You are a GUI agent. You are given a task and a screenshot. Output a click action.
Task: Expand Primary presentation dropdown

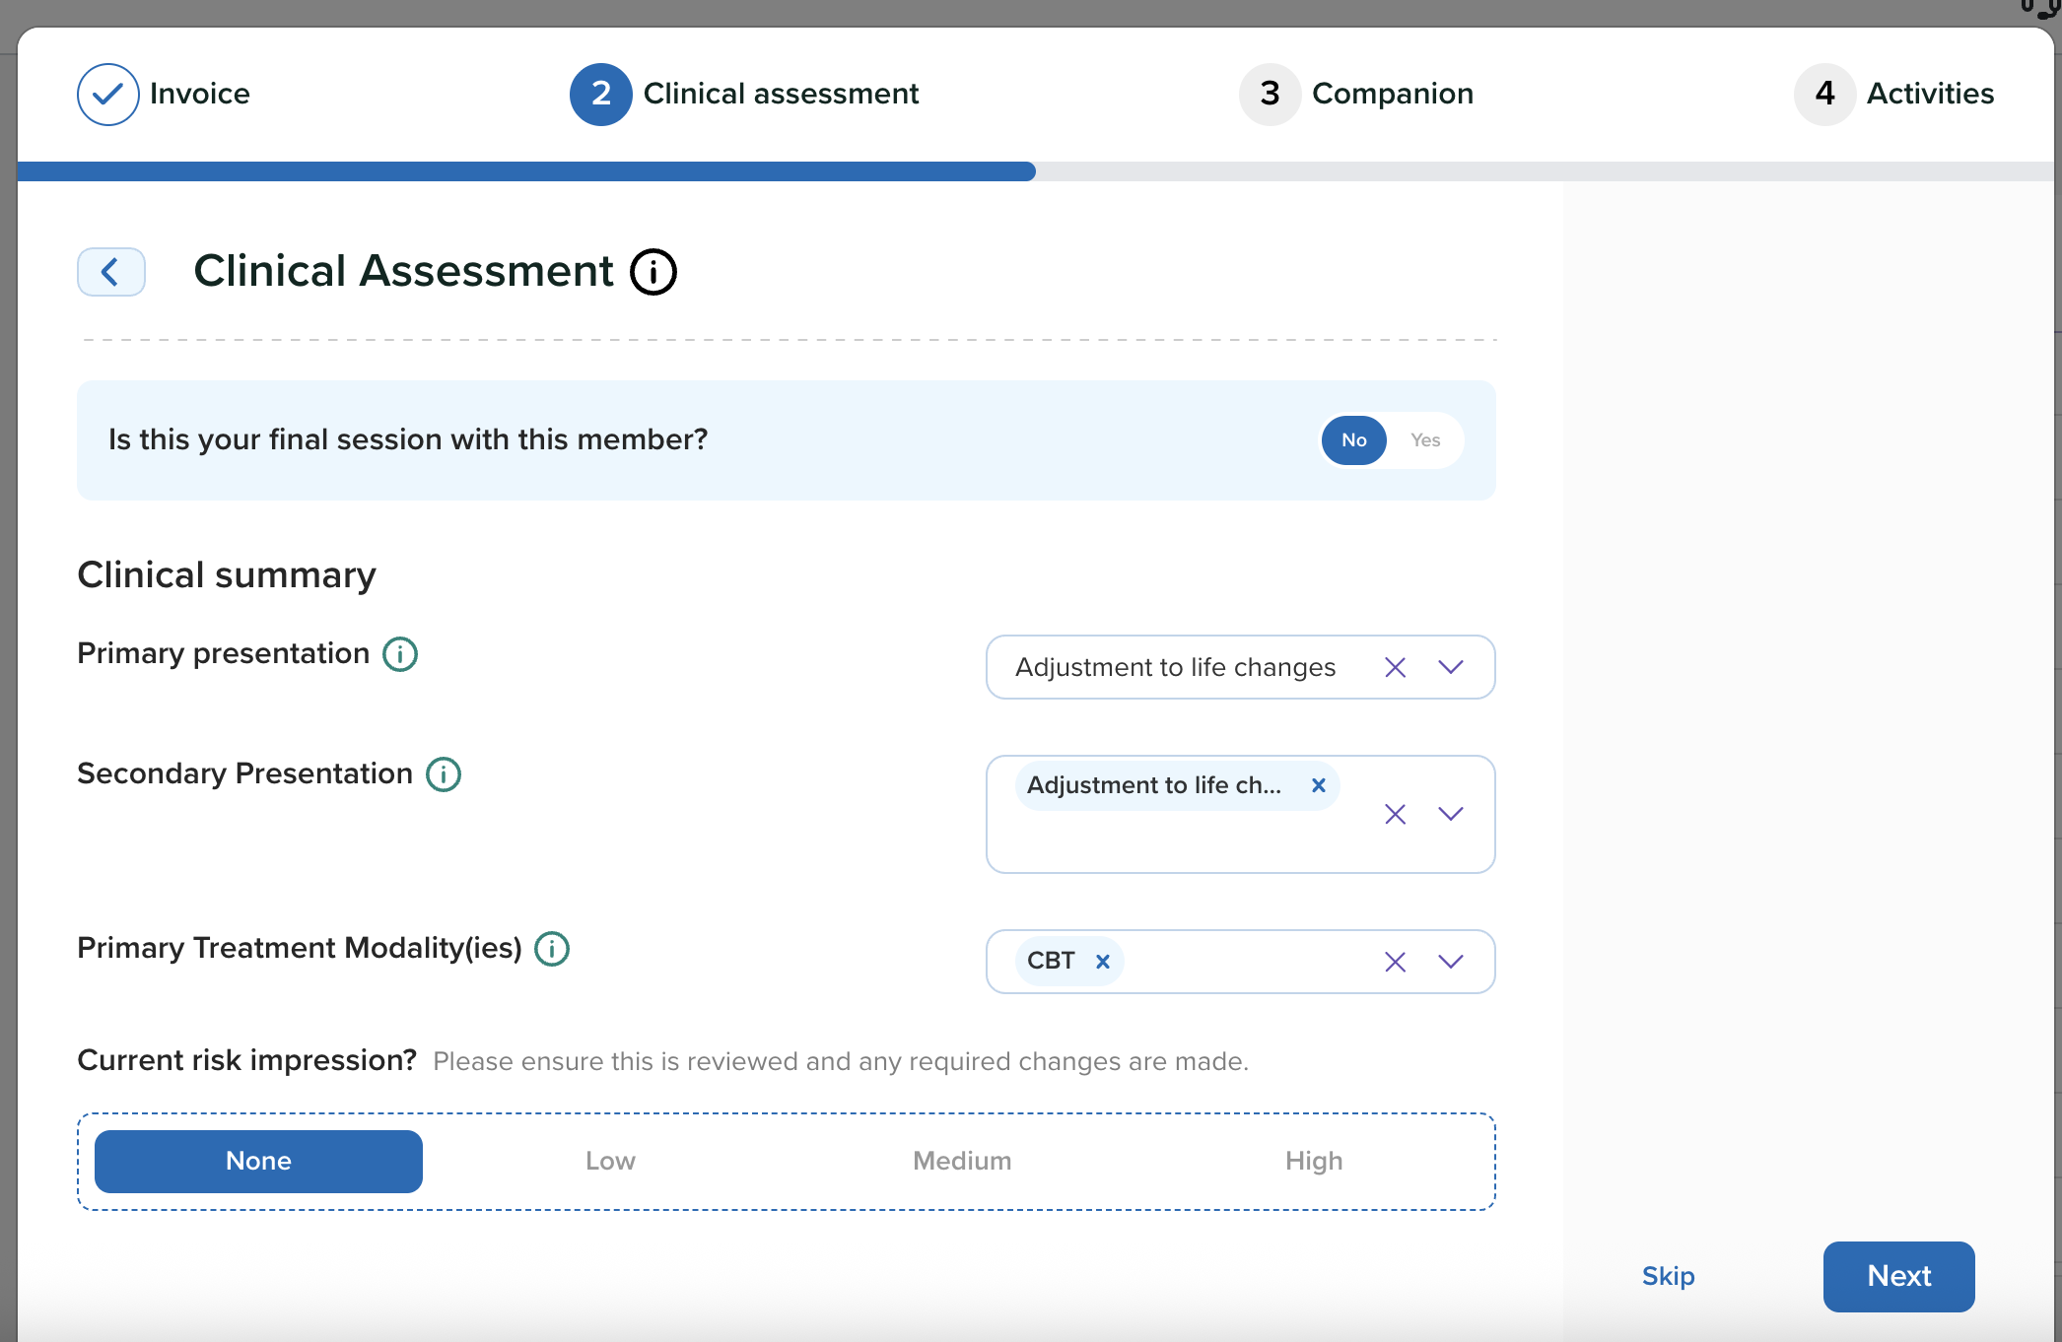[1451, 668]
